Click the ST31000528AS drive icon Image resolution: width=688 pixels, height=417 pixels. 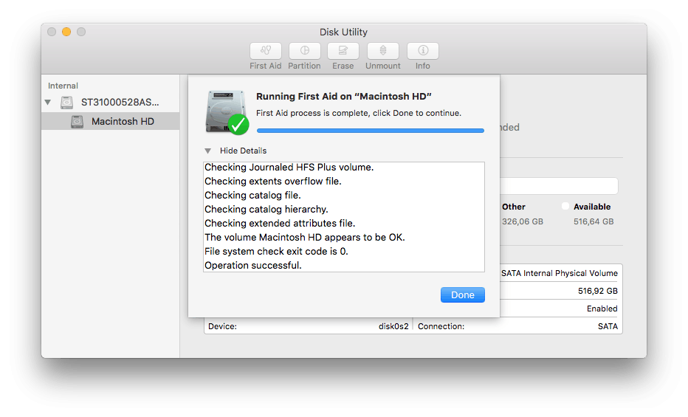pyautogui.click(x=66, y=103)
